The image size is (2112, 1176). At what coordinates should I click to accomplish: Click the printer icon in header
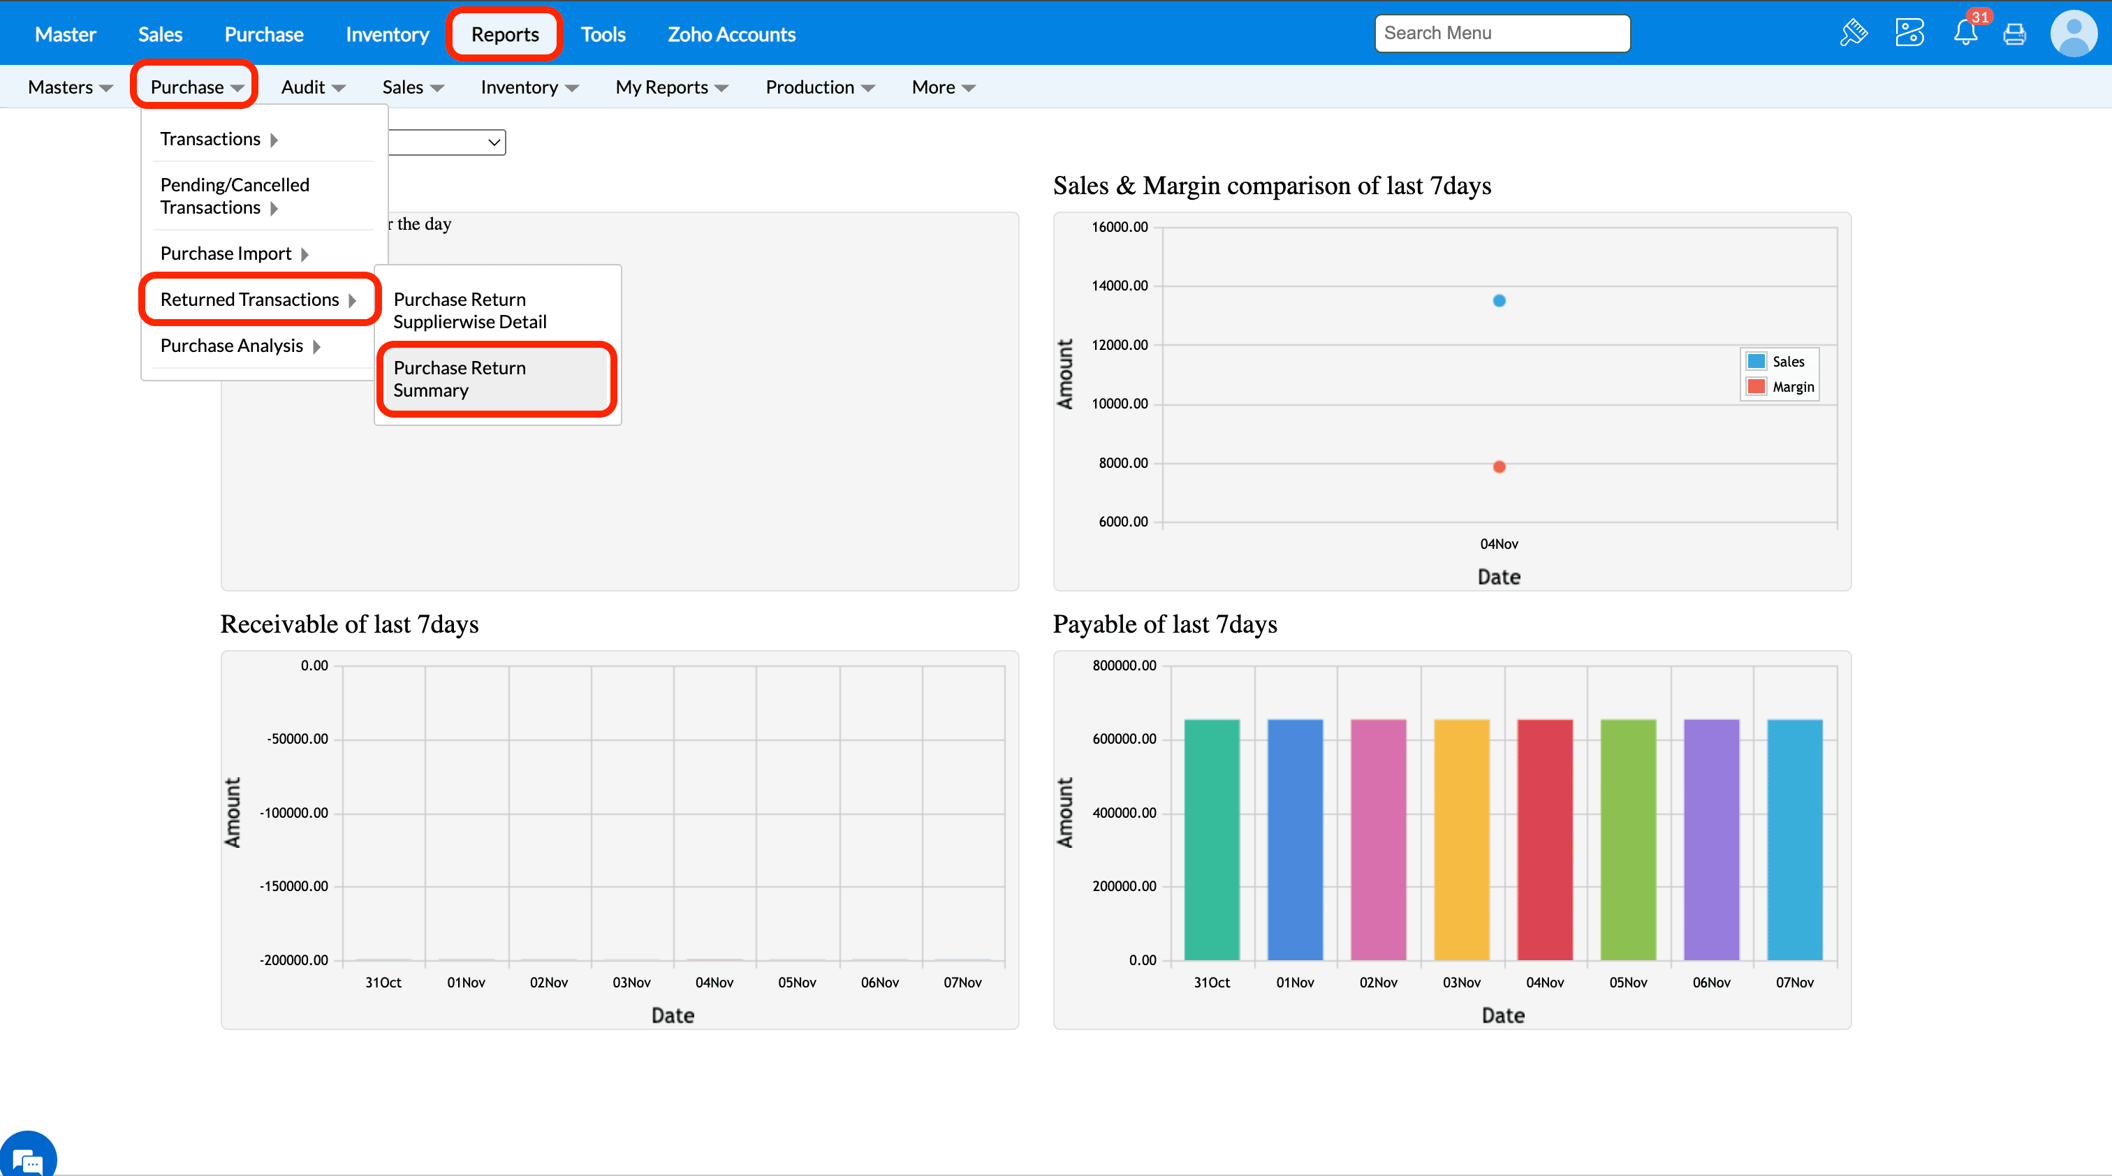2014,34
